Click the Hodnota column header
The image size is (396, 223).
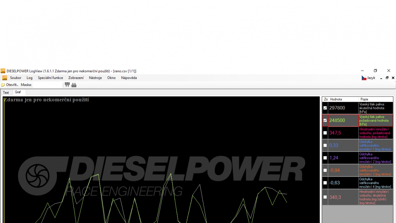(x=344, y=99)
